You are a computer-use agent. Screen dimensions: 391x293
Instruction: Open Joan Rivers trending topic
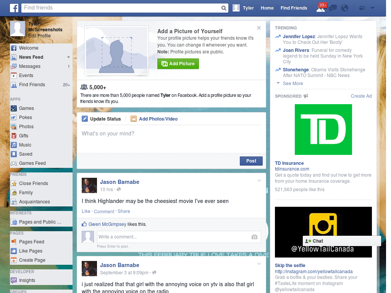tap(296, 50)
